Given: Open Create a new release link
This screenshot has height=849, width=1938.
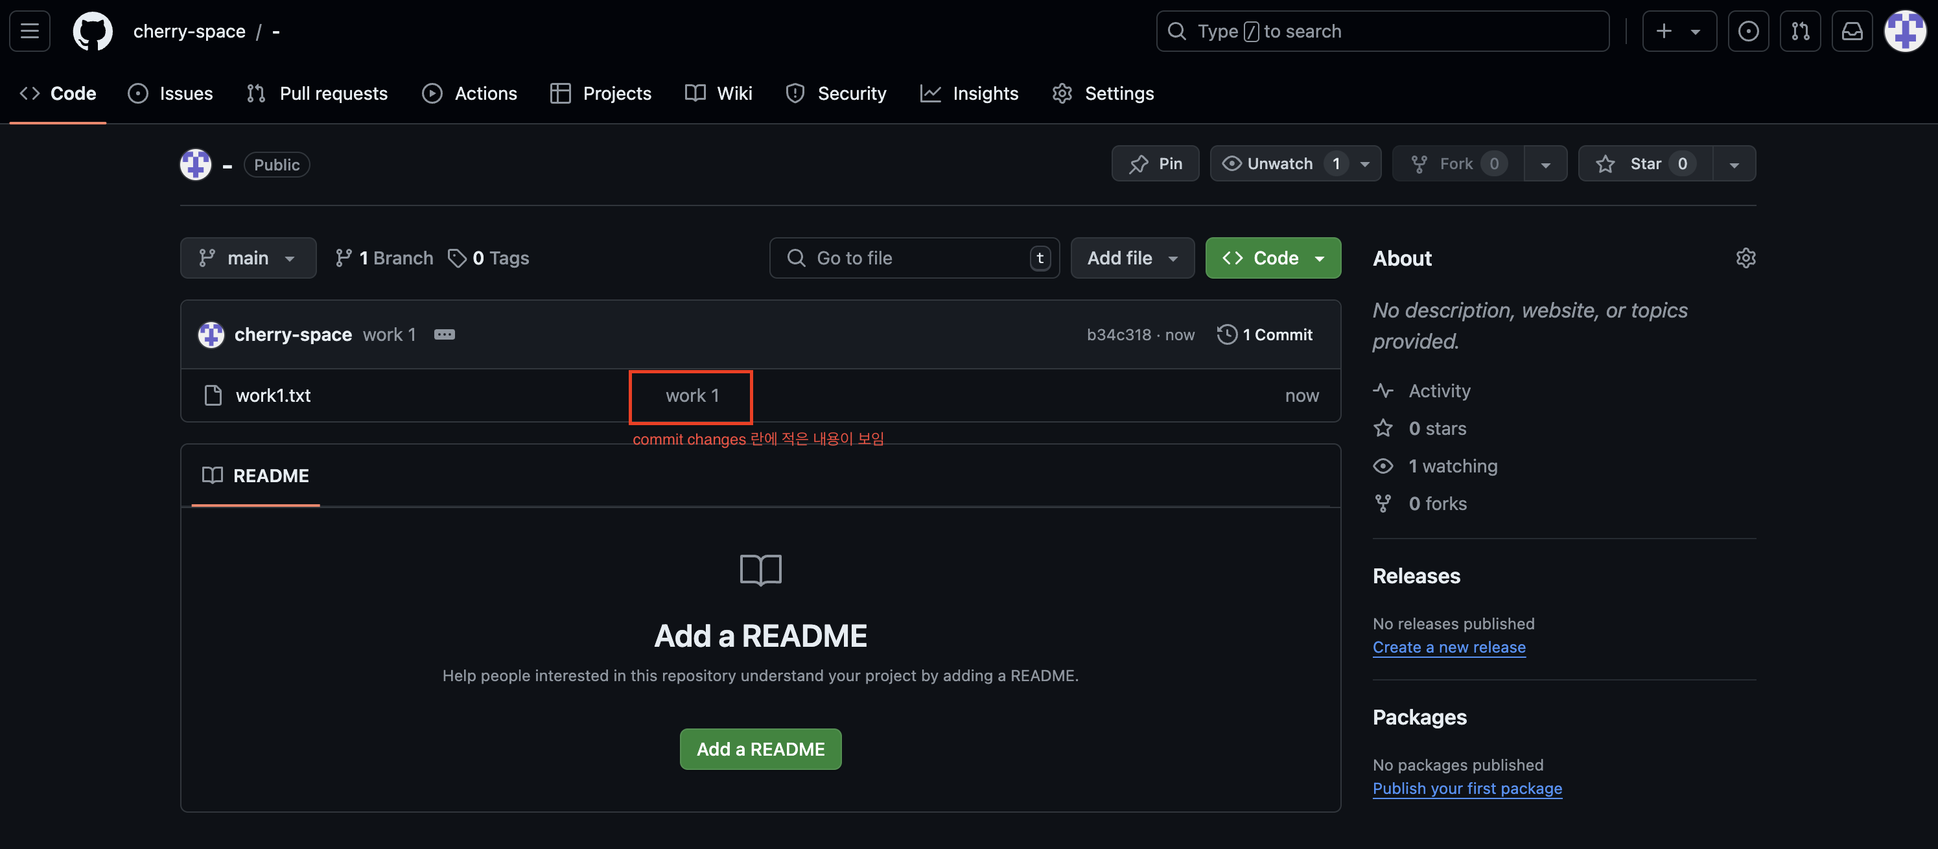Looking at the screenshot, I should click(x=1448, y=647).
